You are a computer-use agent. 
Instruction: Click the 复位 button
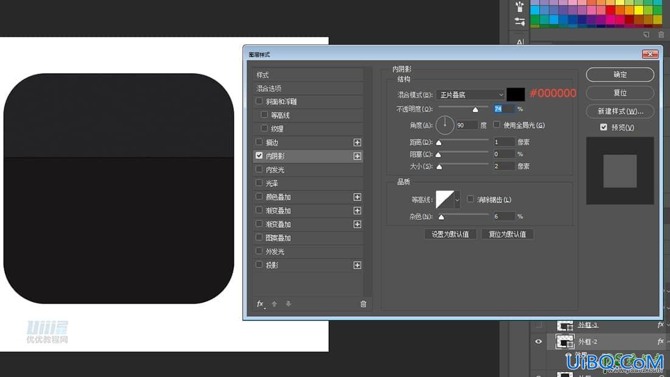619,93
